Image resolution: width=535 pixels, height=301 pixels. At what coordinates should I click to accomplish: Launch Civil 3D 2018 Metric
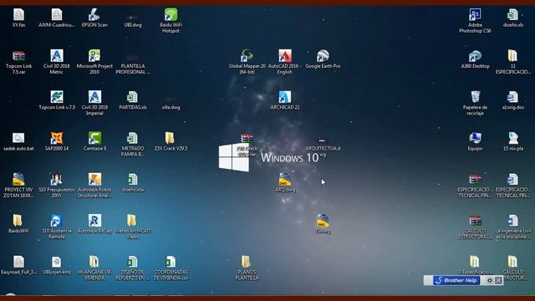[x=57, y=56]
